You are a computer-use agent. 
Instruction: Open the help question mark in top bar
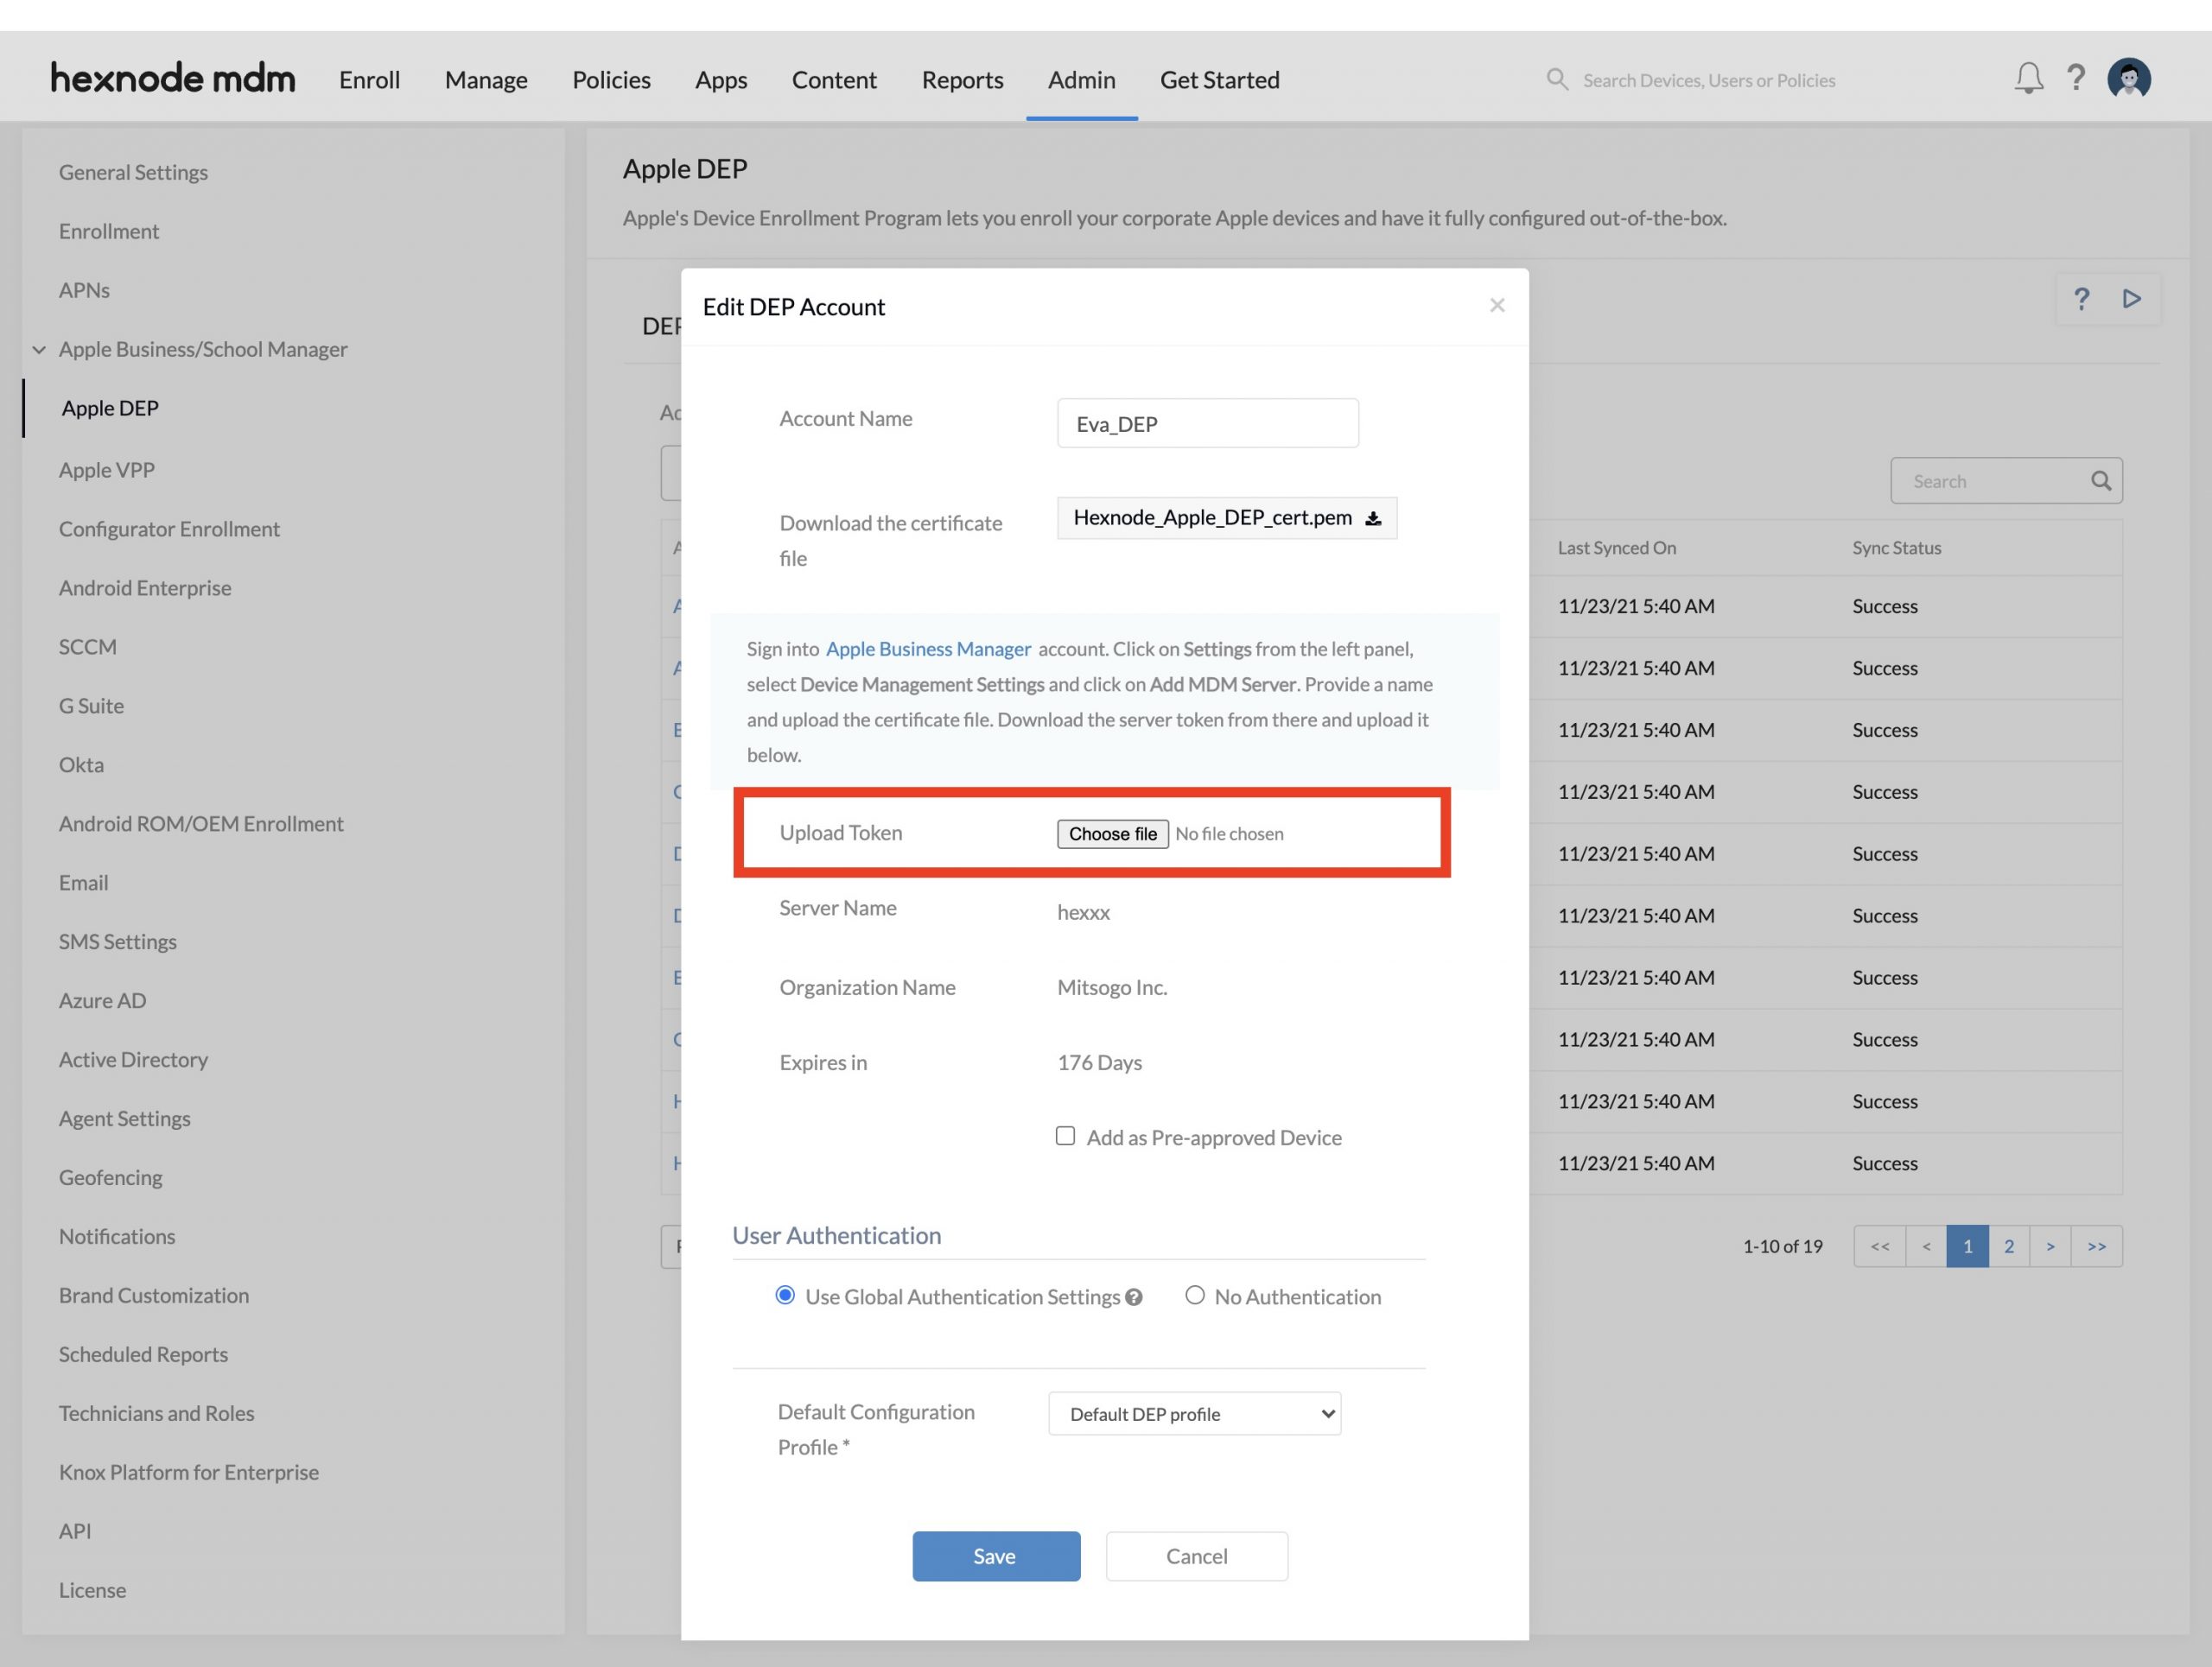tap(2076, 78)
